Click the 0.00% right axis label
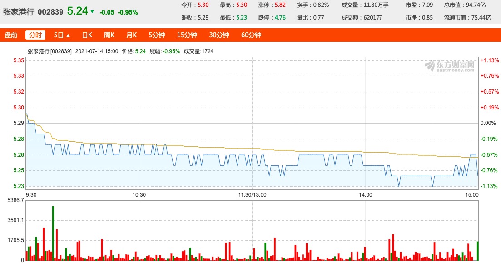Viewport: 501px width, 263px height. [x=488, y=123]
